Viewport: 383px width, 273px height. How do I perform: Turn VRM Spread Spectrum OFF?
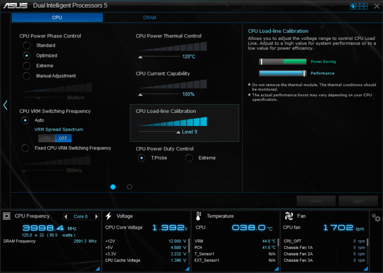(x=63, y=138)
